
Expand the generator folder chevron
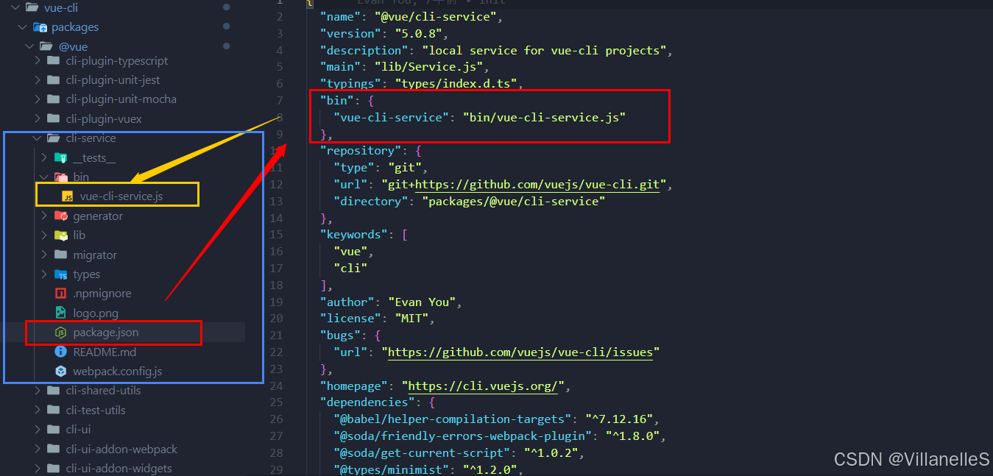point(45,216)
